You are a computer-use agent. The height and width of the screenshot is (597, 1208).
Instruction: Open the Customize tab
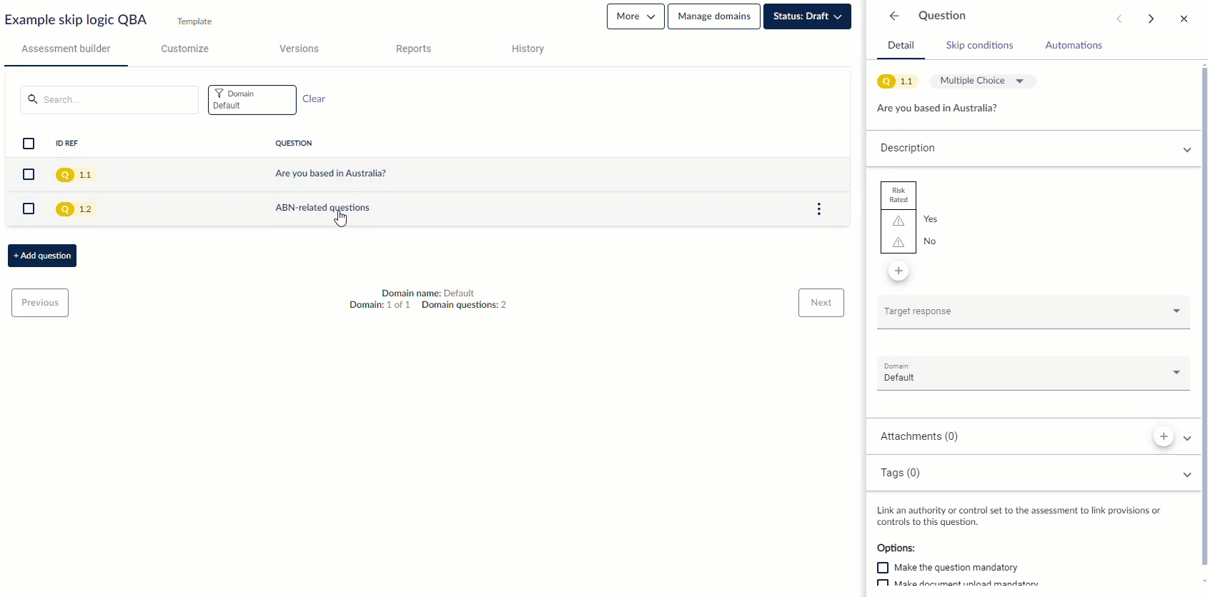coord(184,49)
